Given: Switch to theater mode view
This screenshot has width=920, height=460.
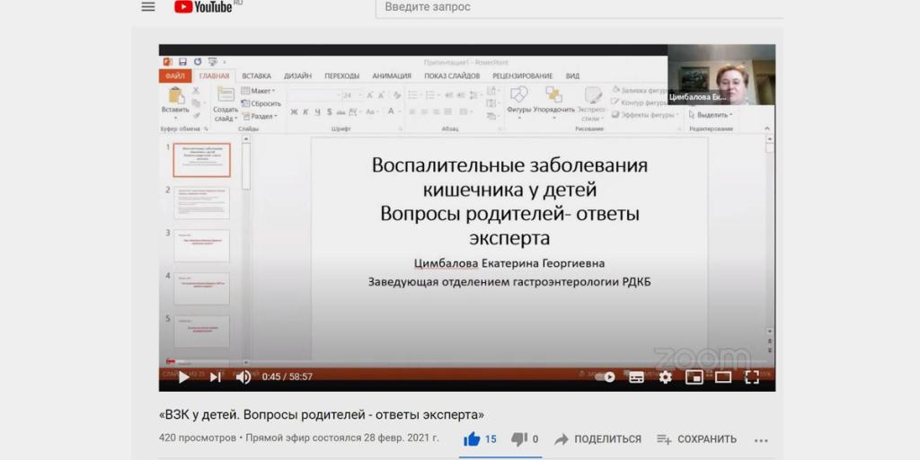Looking at the screenshot, I should click(x=723, y=377).
